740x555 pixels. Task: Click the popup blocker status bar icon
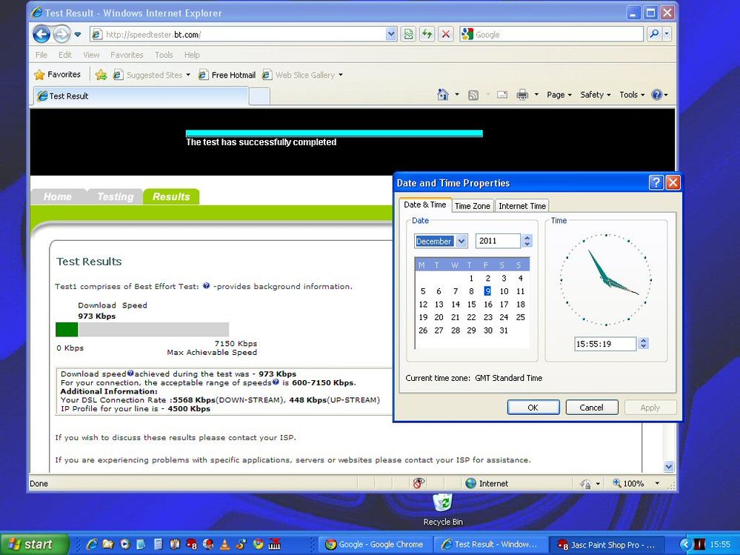(418, 483)
